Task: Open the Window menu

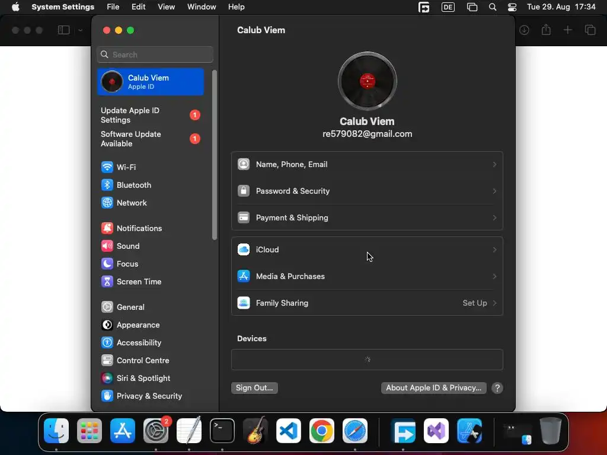Action: coord(202,7)
